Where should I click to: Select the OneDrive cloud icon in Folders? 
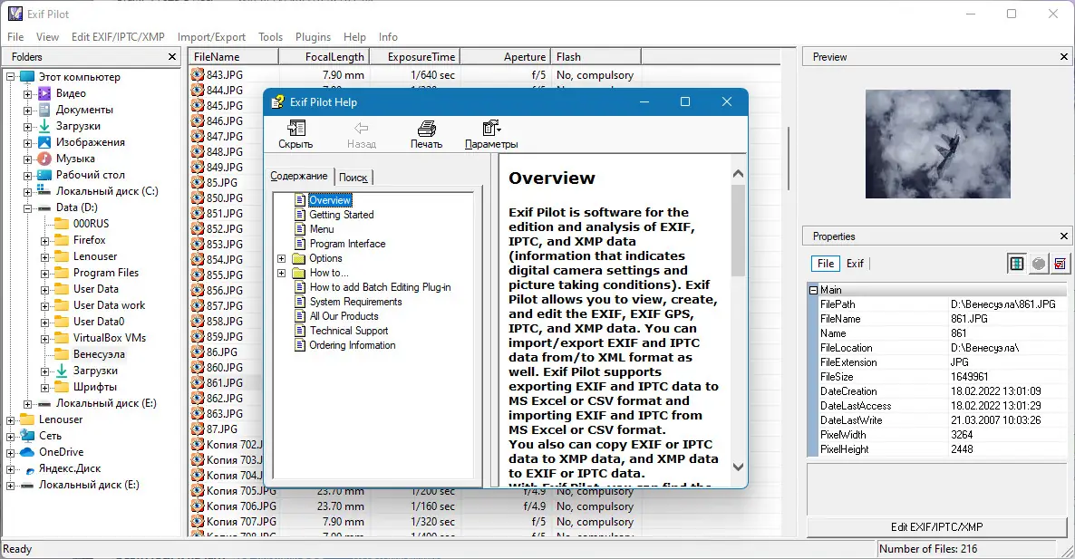(x=26, y=452)
